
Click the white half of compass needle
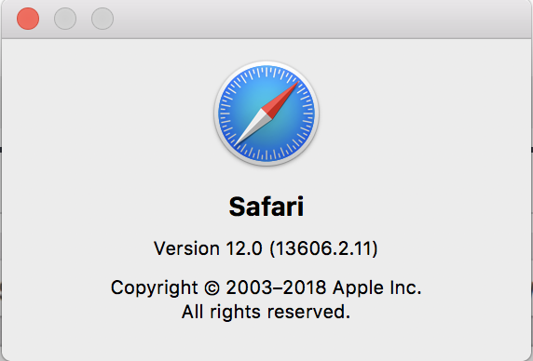click(x=253, y=127)
